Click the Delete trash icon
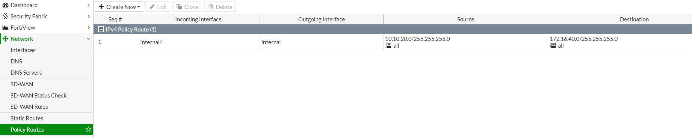The width and height of the screenshot is (692, 138). click(211, 7)
